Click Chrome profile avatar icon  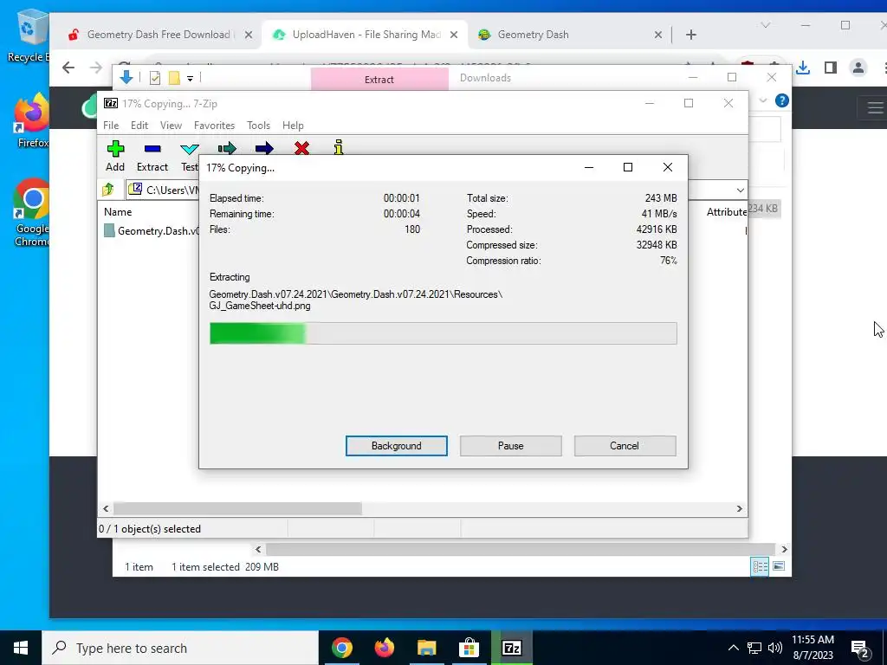coord(858,68)
